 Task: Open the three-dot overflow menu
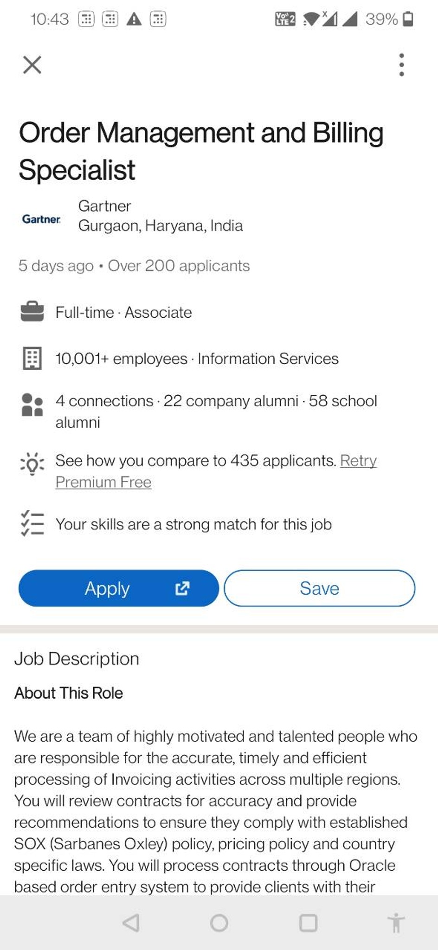[x=401, y=64]
